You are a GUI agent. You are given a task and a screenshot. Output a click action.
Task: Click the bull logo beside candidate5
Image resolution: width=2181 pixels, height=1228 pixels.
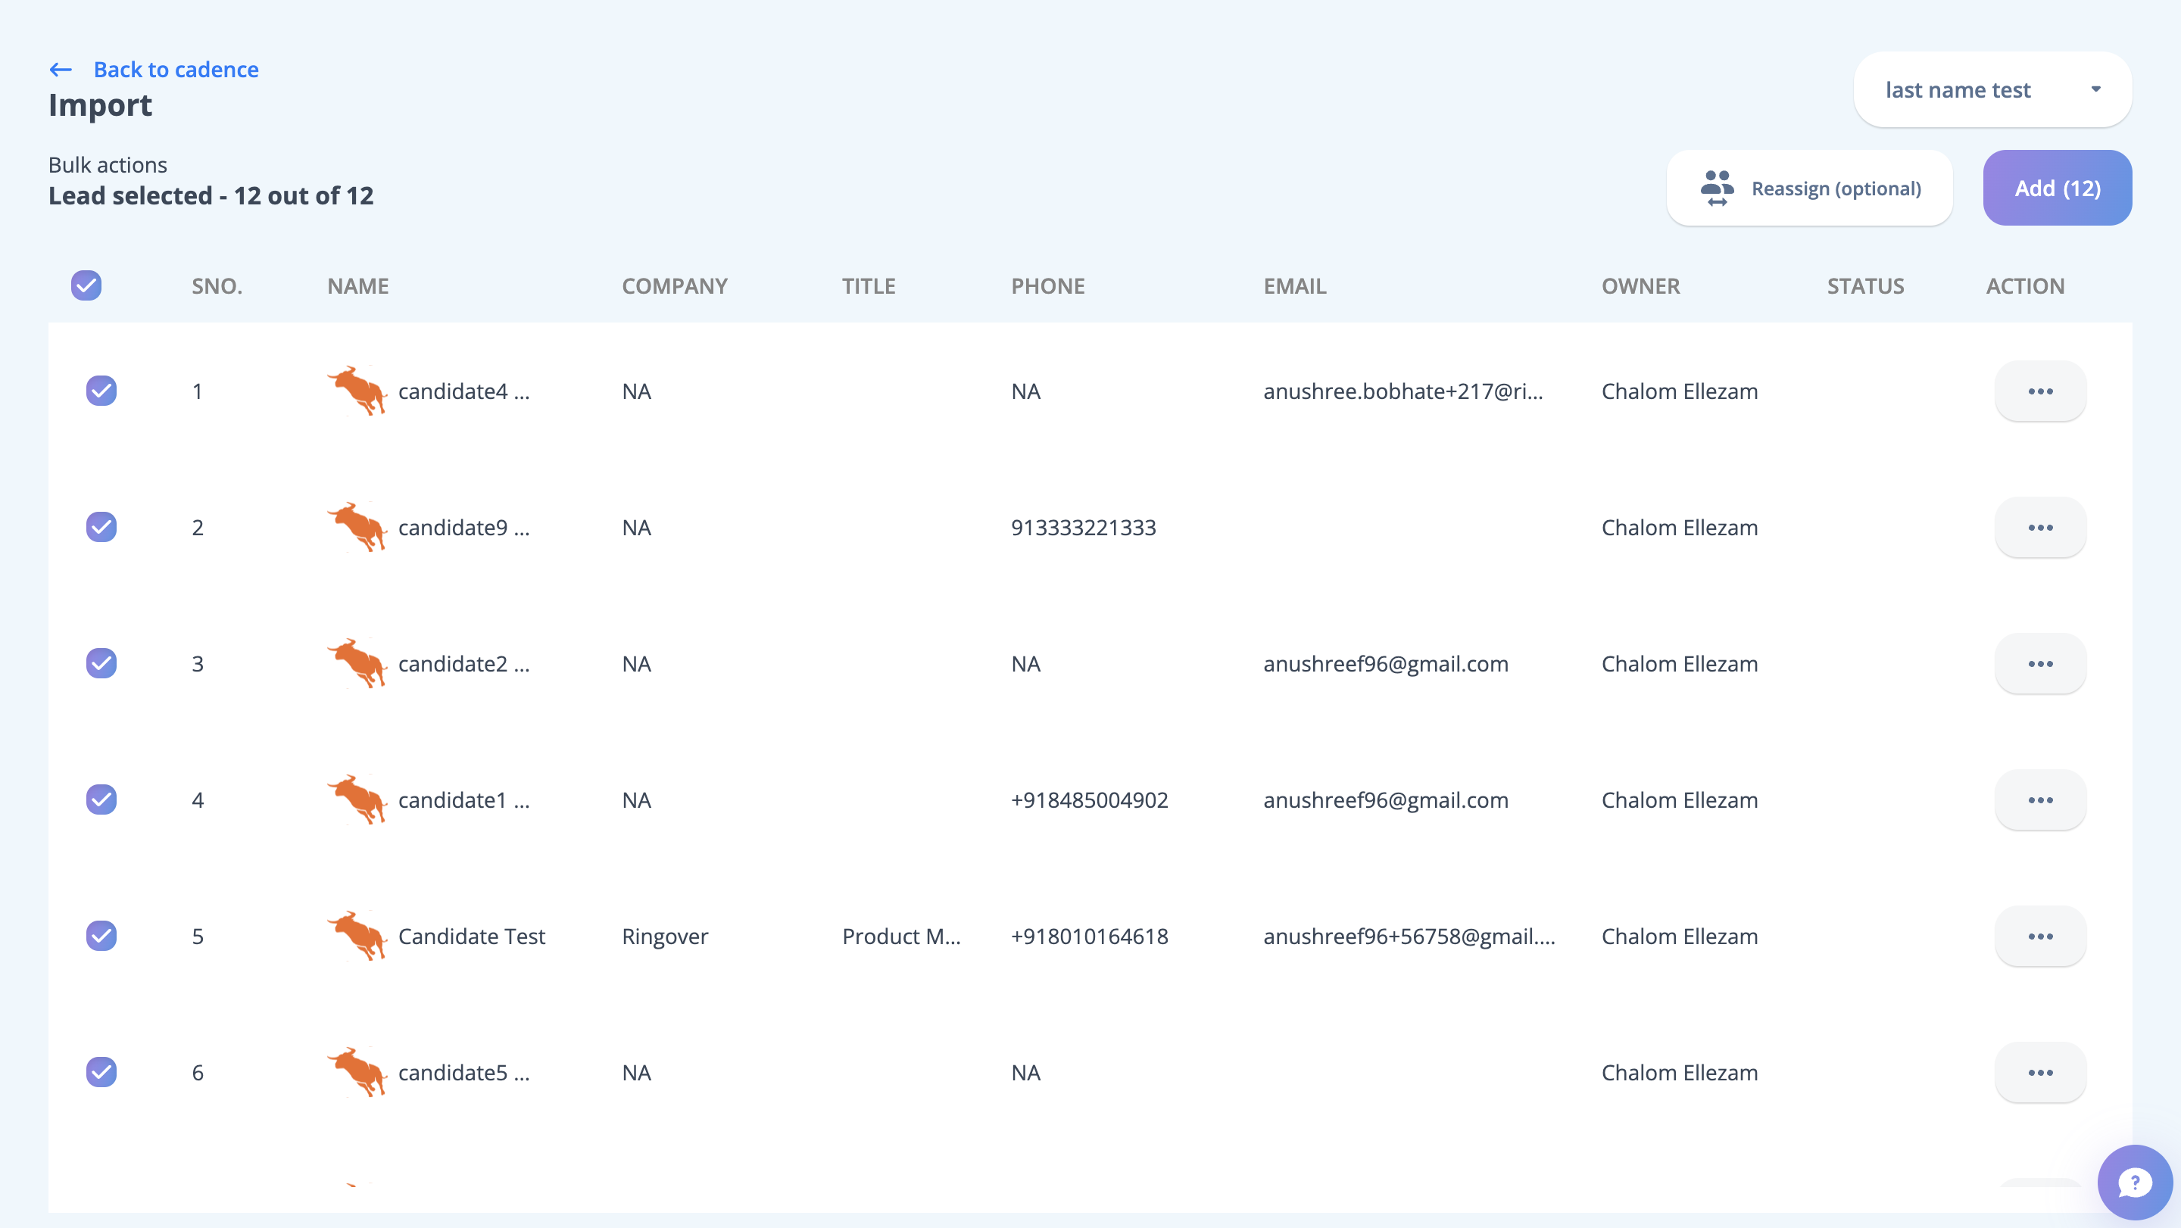[x=357, y=1072]
